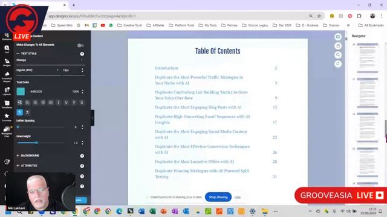Click the underline formatting icon
This screenshot has height=217, width=387.
tap(66, 102)
